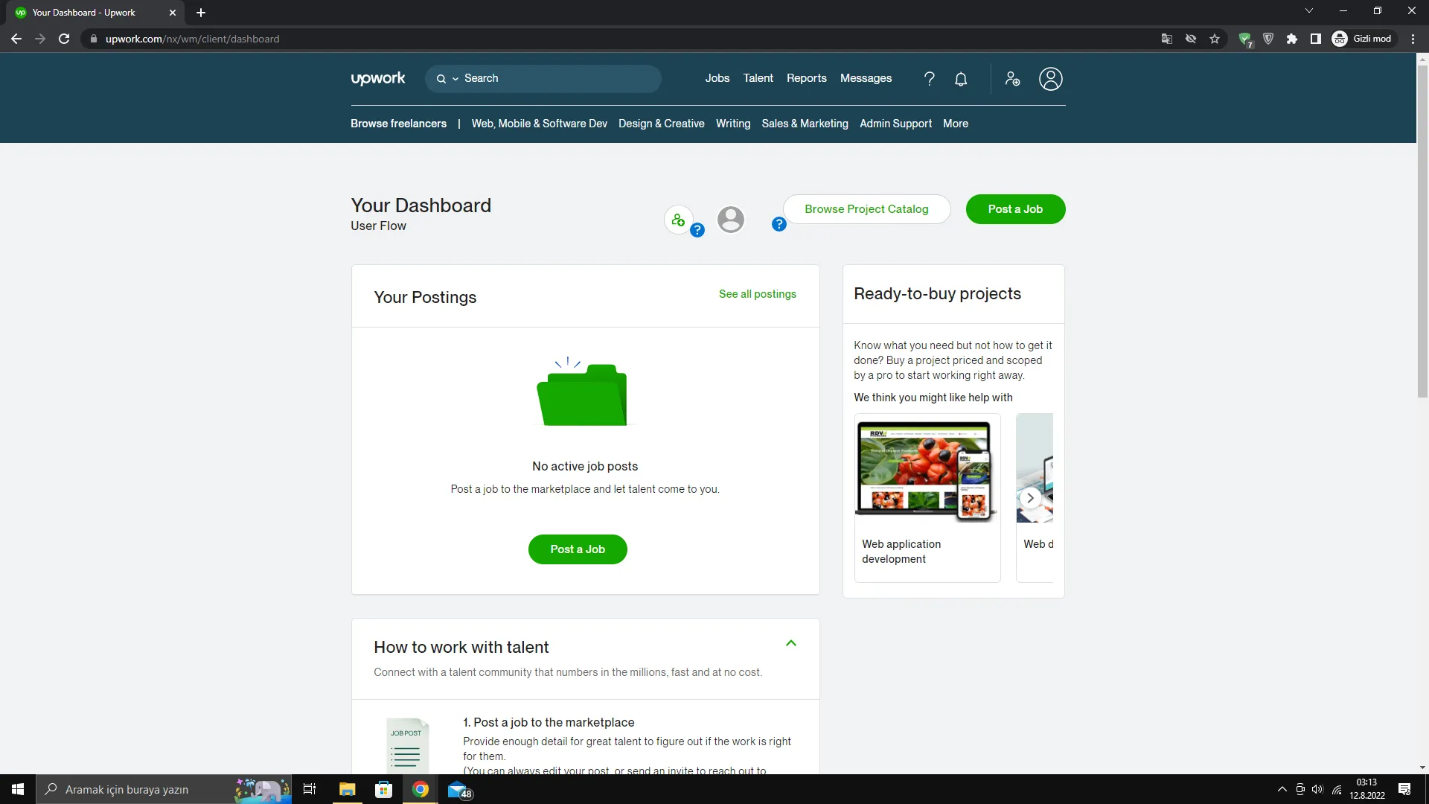Open the Reports menu

806,78
